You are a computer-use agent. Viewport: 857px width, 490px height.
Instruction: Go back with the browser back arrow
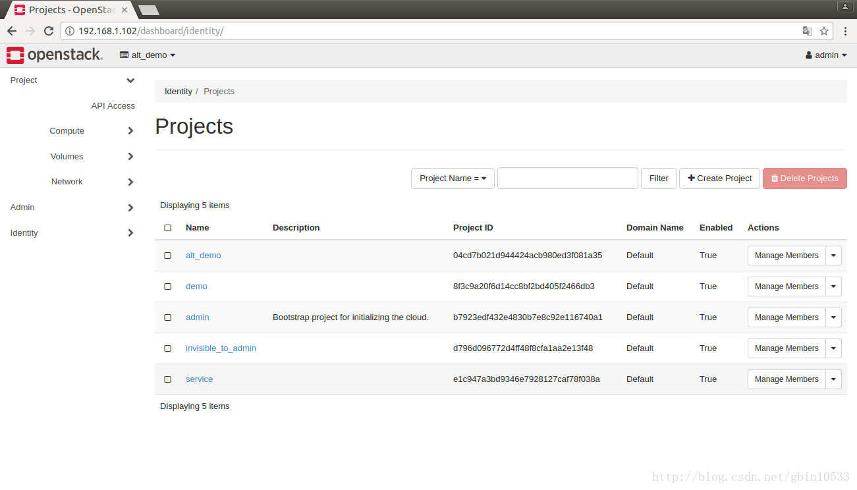click(12, 31)
